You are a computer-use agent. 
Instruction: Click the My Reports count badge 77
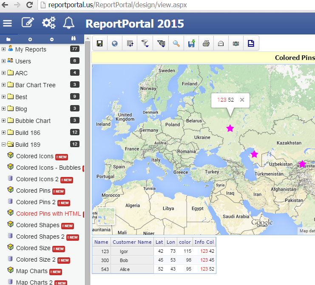[75, 49]
